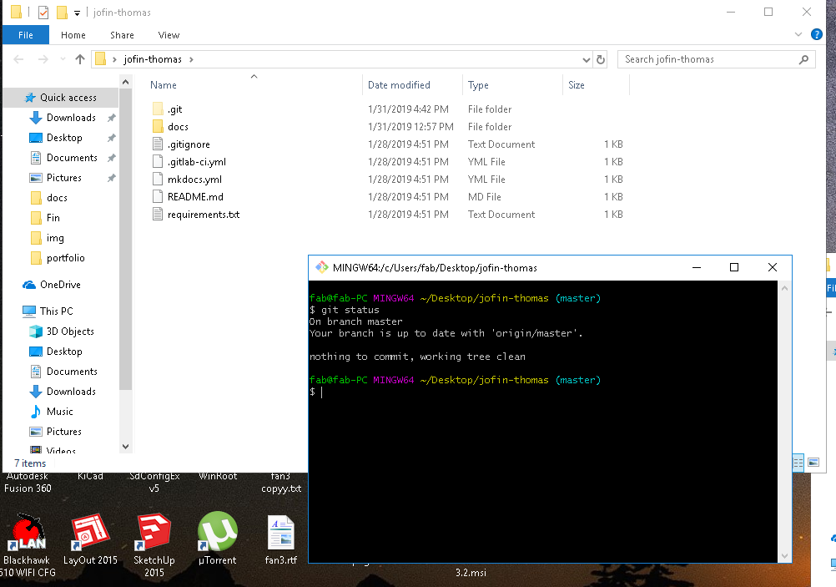Click 'File folder' type of docs row

point(490,127)
